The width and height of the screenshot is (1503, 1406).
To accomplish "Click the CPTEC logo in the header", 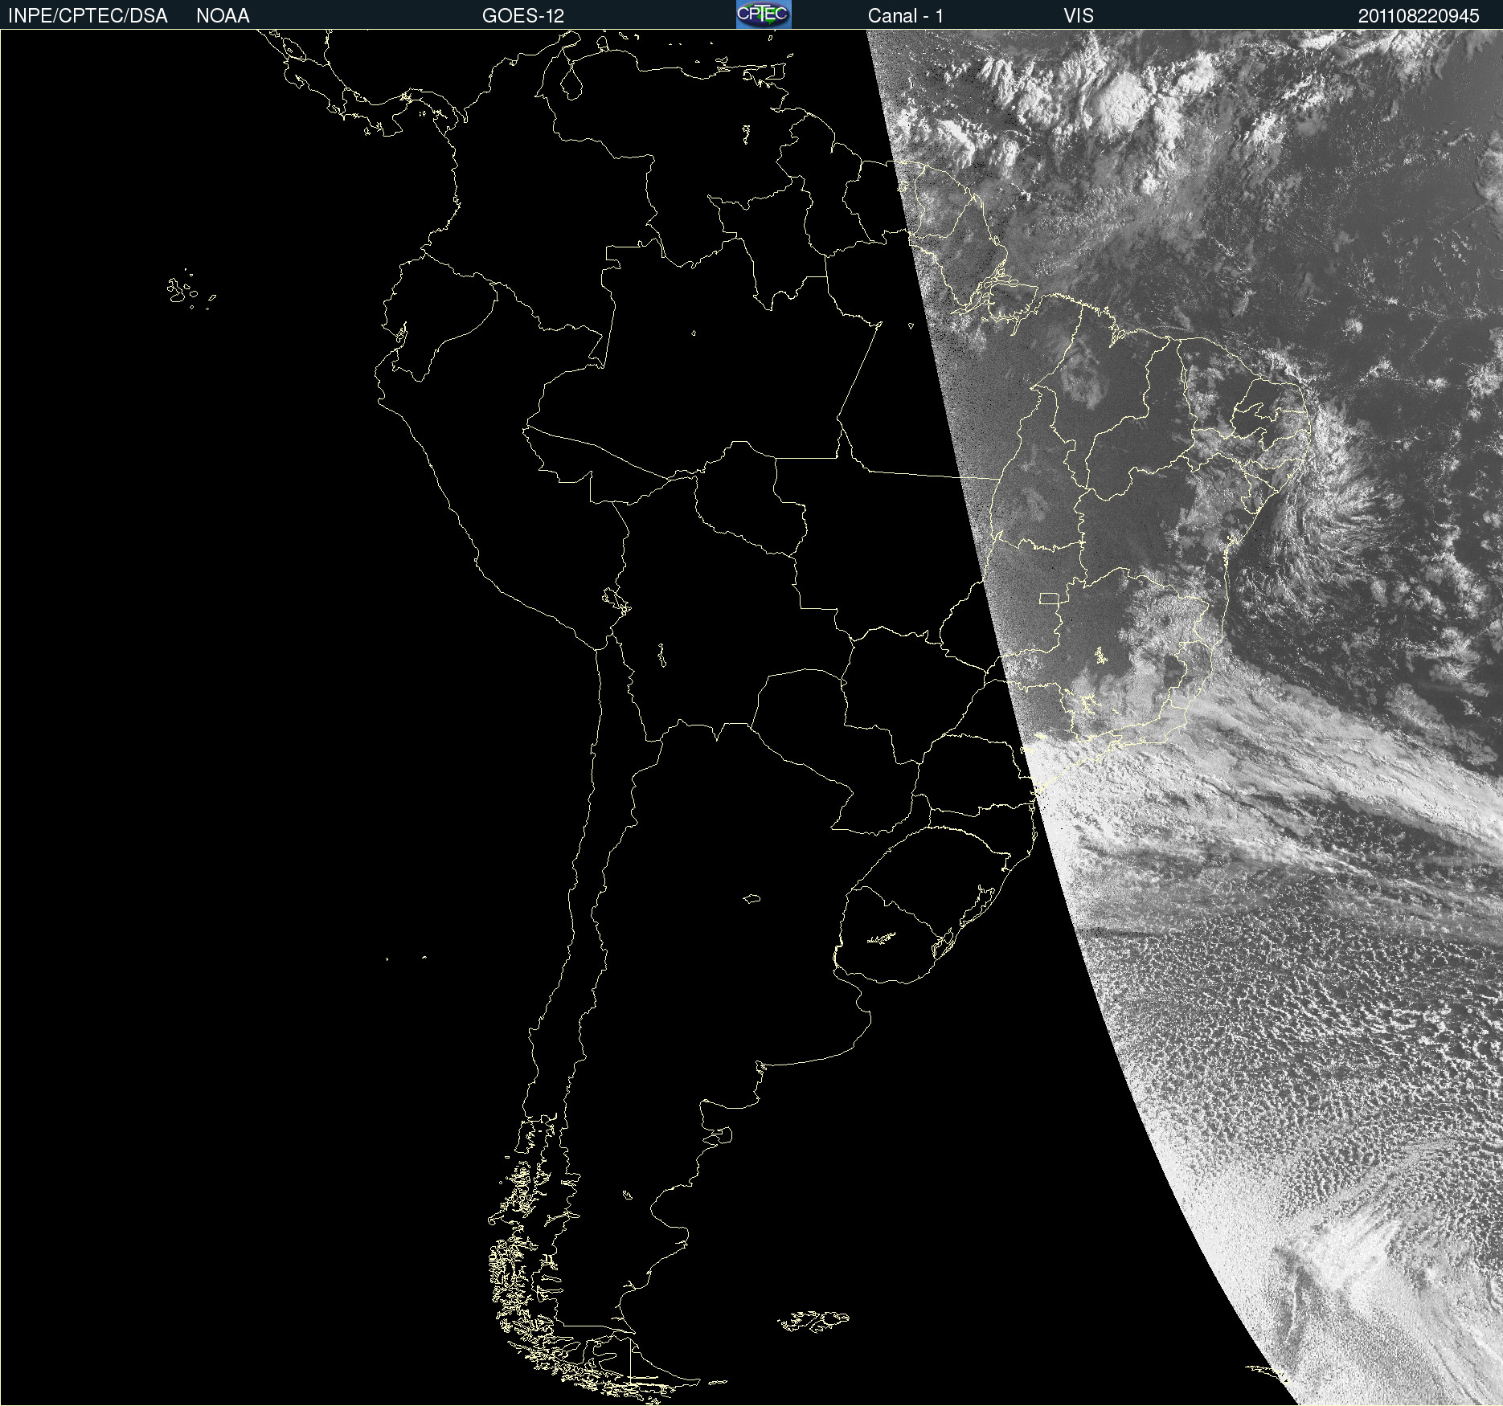I will 764,14.
